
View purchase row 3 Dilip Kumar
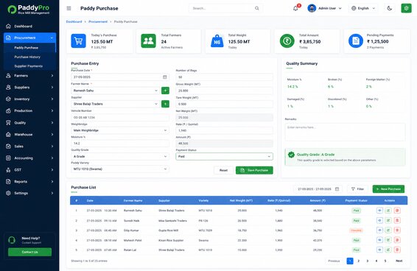click(379, 230)
